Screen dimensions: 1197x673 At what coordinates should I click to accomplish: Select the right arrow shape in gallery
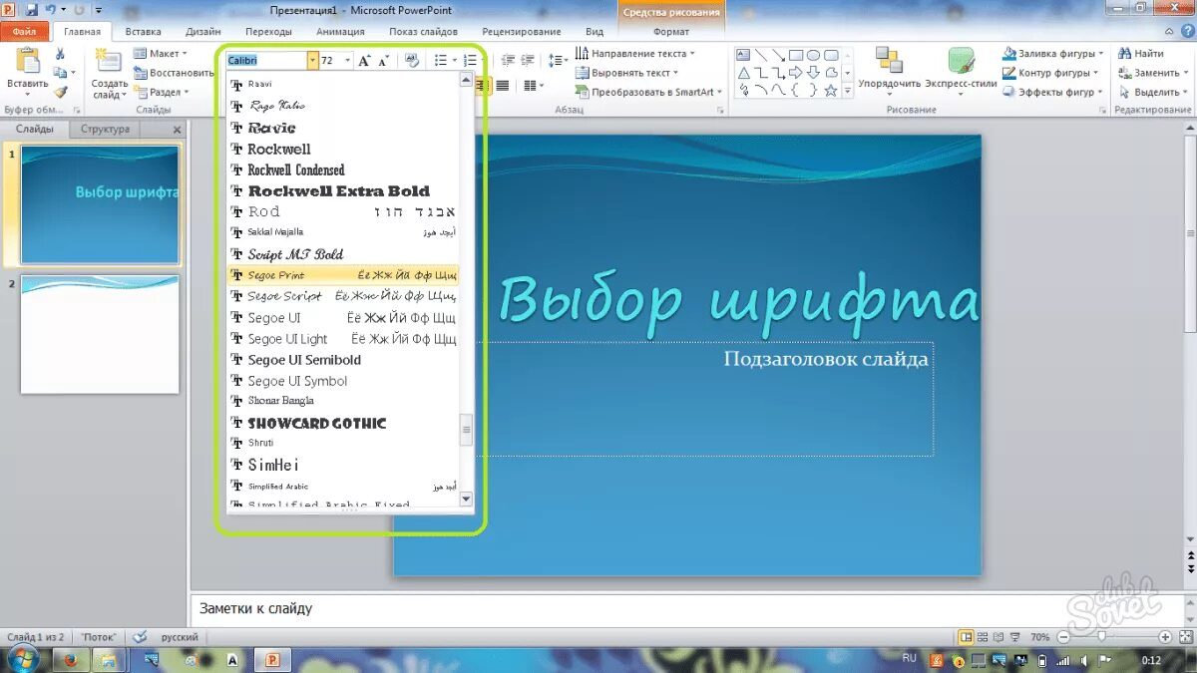[x=795, y=73]
